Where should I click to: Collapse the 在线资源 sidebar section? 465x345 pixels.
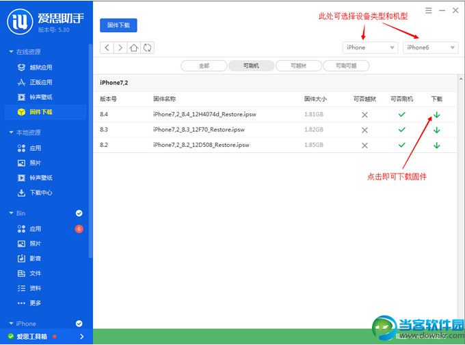pos(11,52)
